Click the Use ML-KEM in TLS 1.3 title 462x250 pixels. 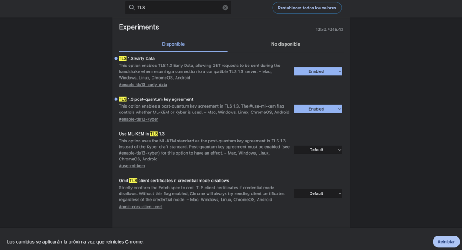(x=142, y=134)
